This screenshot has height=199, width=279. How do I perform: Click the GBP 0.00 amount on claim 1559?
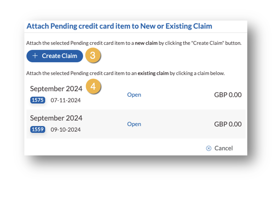pos(228,124)
